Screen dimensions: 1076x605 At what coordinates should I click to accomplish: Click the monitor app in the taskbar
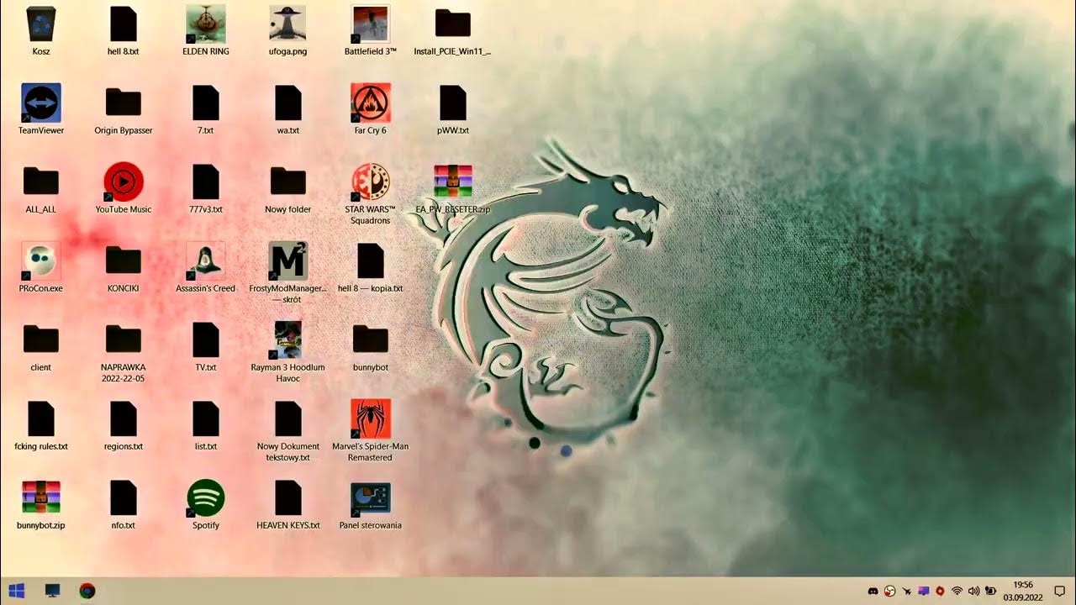(52, 591)
